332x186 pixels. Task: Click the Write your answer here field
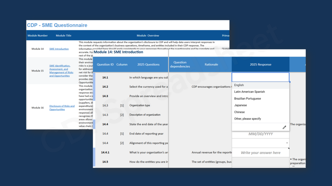260,153
